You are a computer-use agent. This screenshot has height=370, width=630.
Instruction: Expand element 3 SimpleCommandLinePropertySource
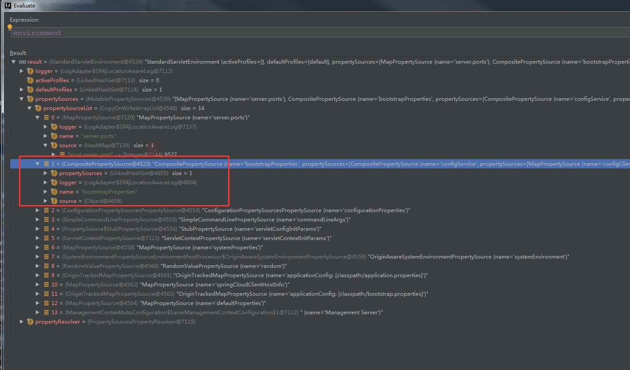pos(38,220)
